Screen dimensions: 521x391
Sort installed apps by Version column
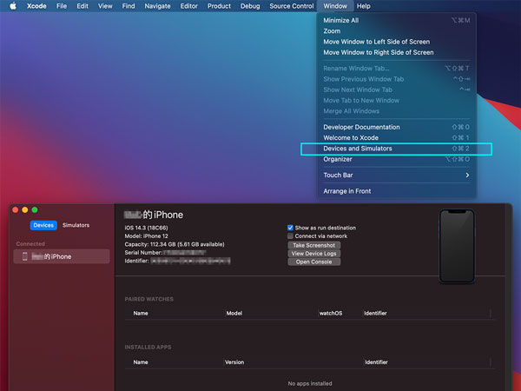(234, 361)
